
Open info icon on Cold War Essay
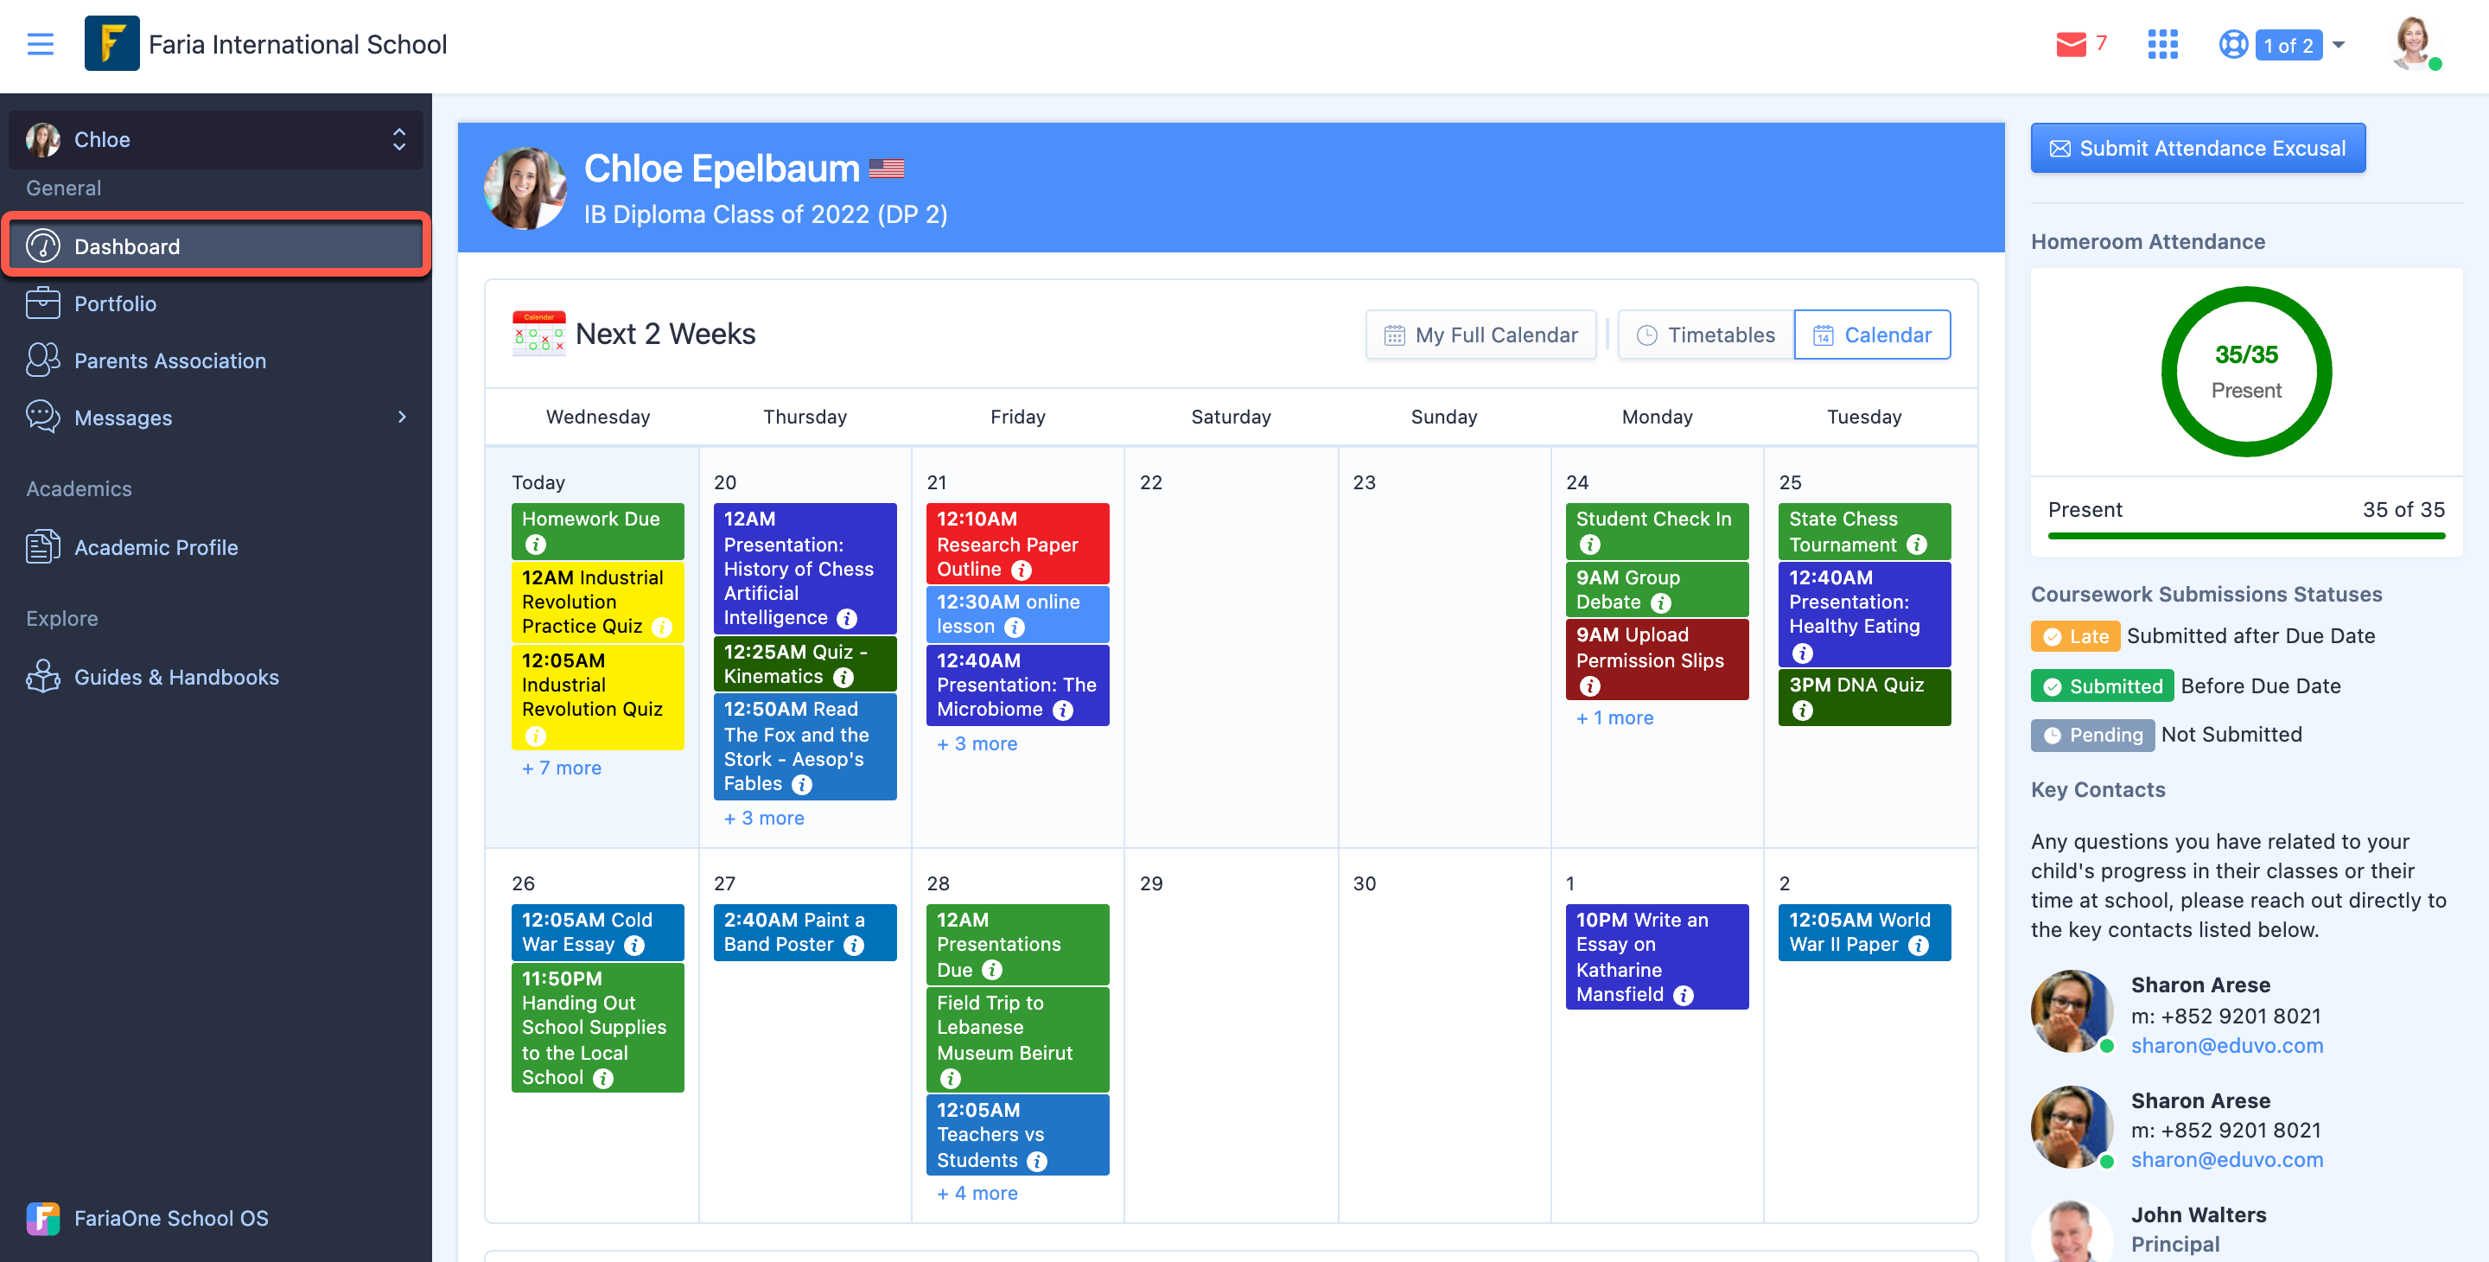coord(633,945)
